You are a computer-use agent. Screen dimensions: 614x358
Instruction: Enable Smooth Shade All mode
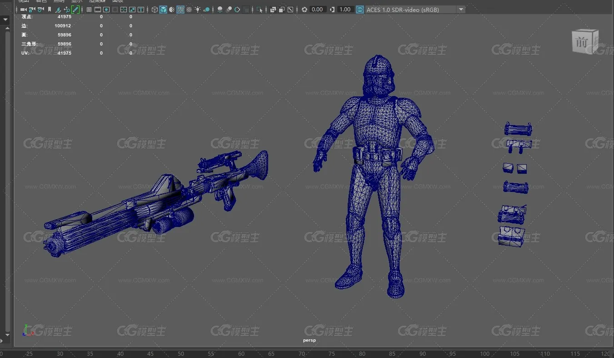pyautogui.click(x=163, y=9)
